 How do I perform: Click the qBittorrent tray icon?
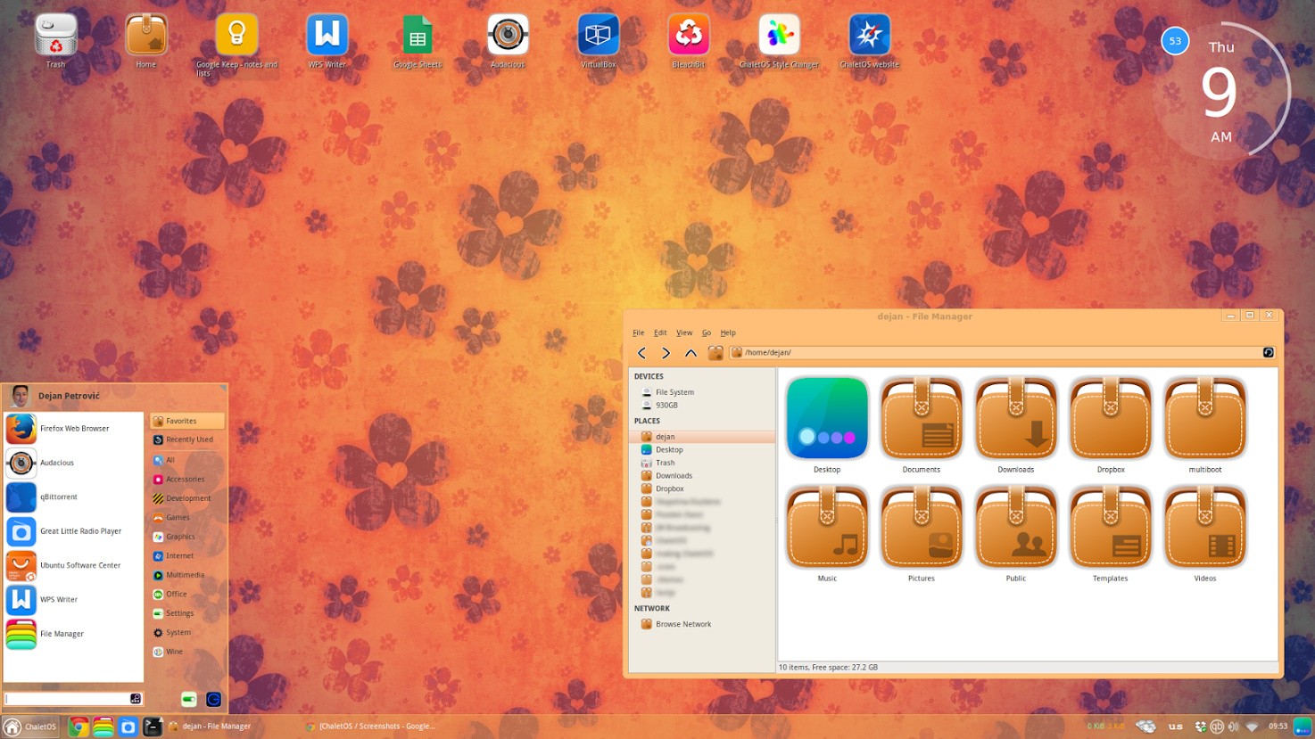1217,726
